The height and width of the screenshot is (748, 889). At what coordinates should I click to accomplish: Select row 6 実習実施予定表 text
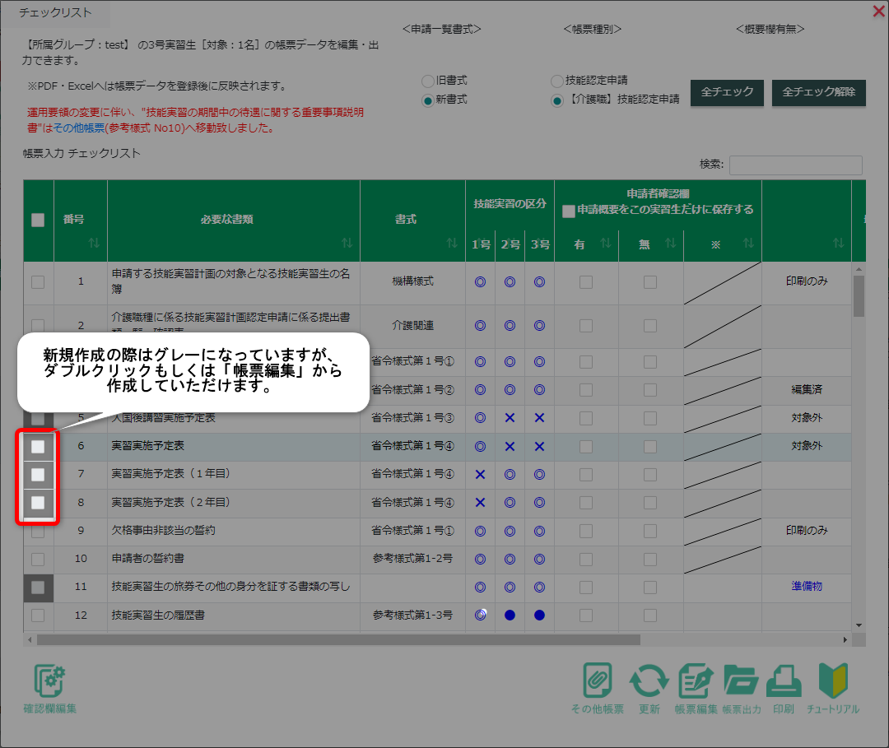pyautogui.click(x=147, y=446)
